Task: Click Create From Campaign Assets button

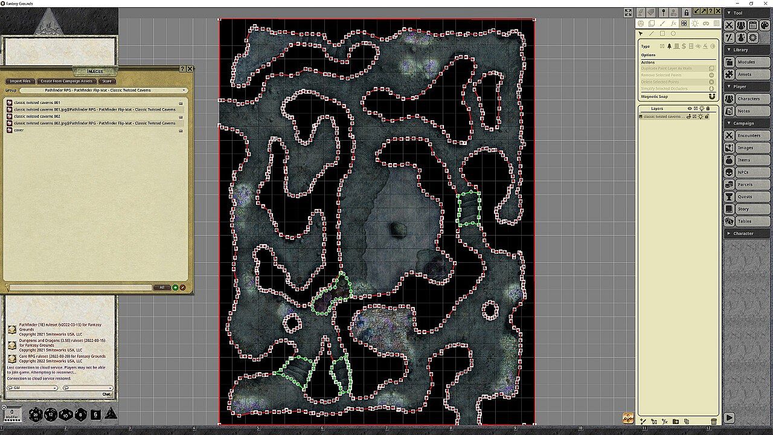Action: pyautogui.click(x=67, y=81)
